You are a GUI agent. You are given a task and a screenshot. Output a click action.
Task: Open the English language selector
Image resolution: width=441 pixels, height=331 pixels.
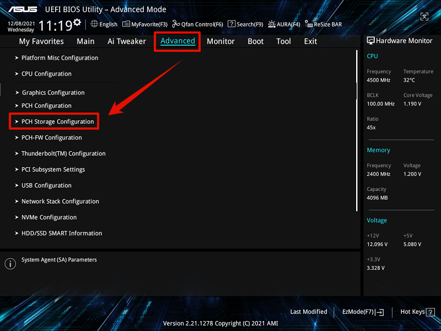tap(104, 24)
